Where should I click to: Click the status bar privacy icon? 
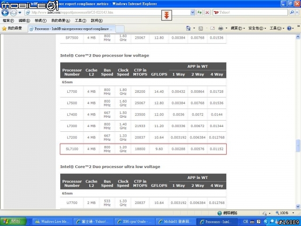point(265,213)
